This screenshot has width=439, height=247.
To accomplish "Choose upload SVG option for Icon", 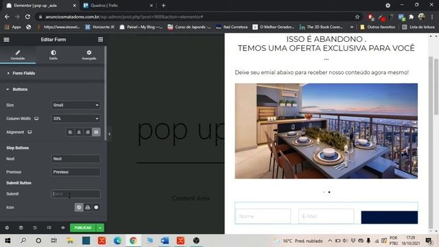I will (x=88, y=207).
